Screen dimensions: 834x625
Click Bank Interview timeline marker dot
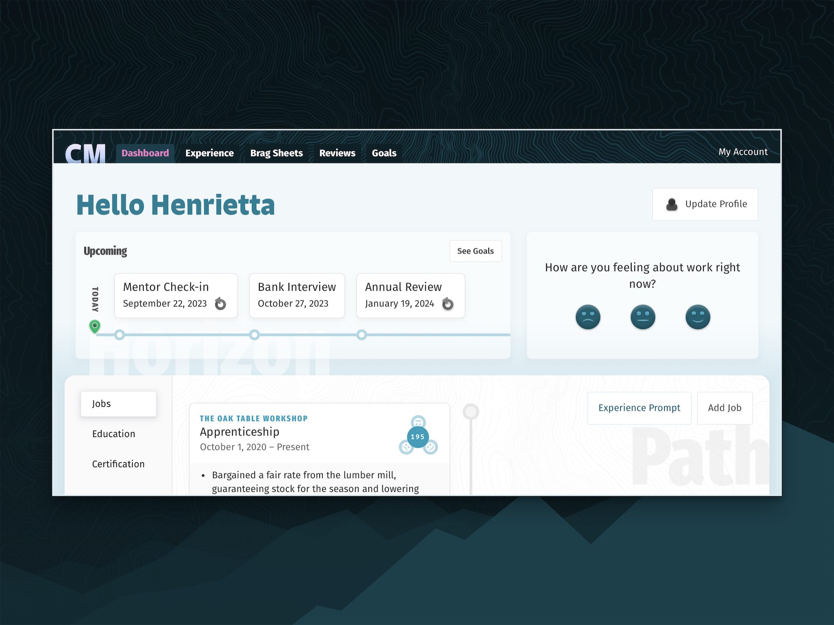255,335
